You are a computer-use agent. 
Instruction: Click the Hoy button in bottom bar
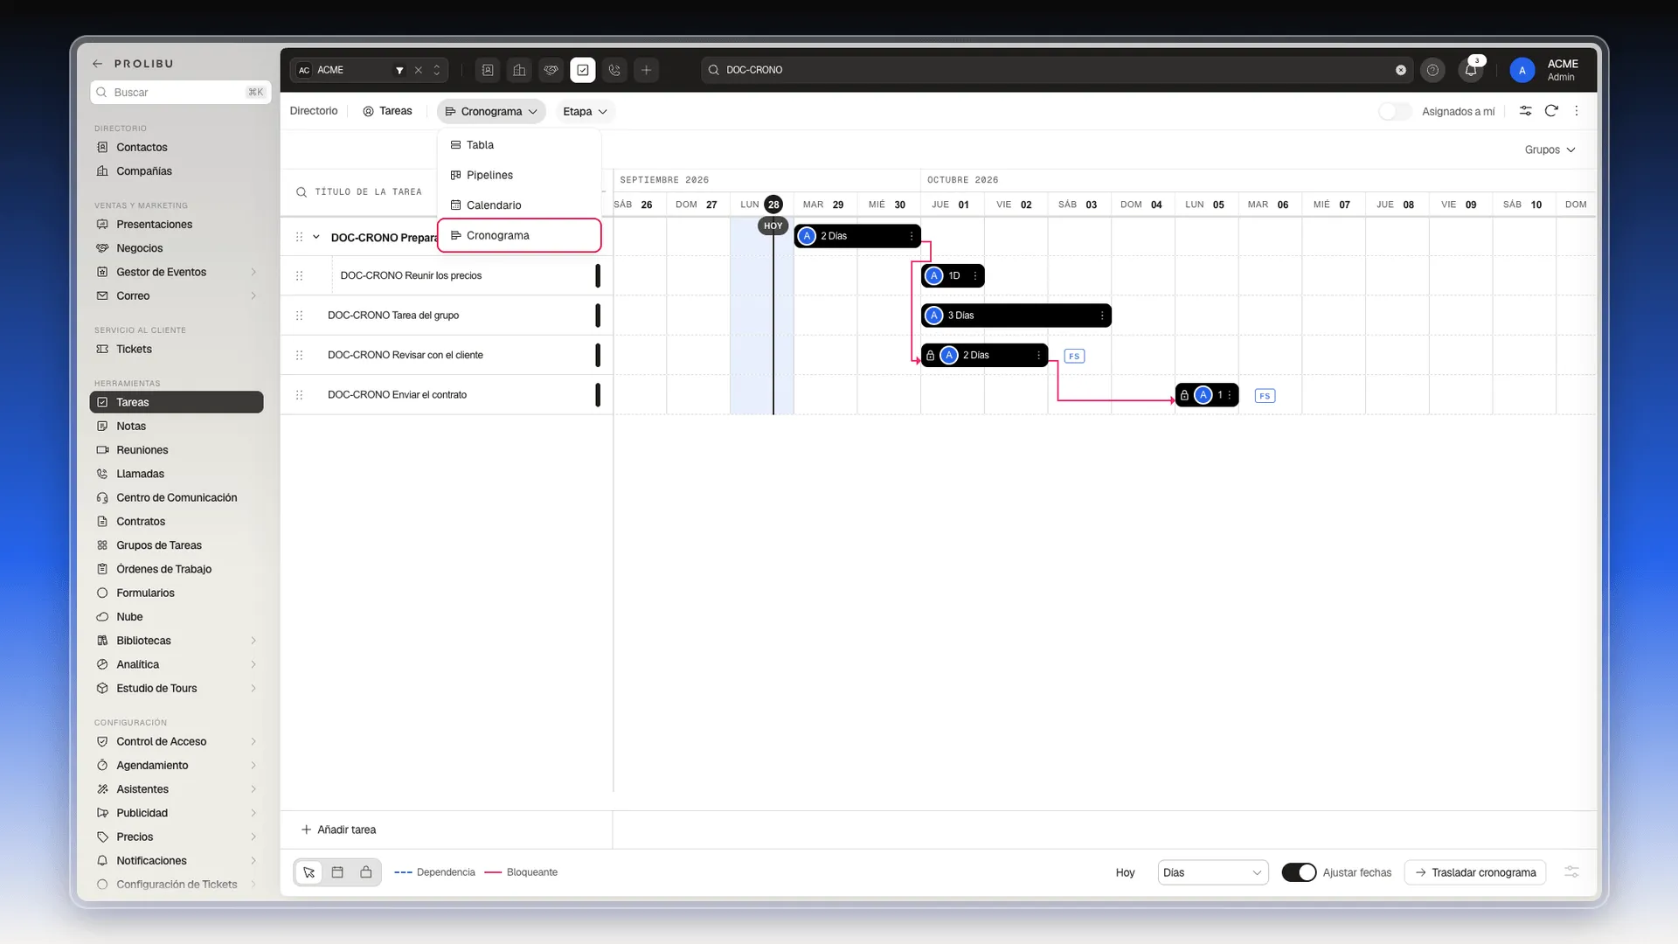1125,872
